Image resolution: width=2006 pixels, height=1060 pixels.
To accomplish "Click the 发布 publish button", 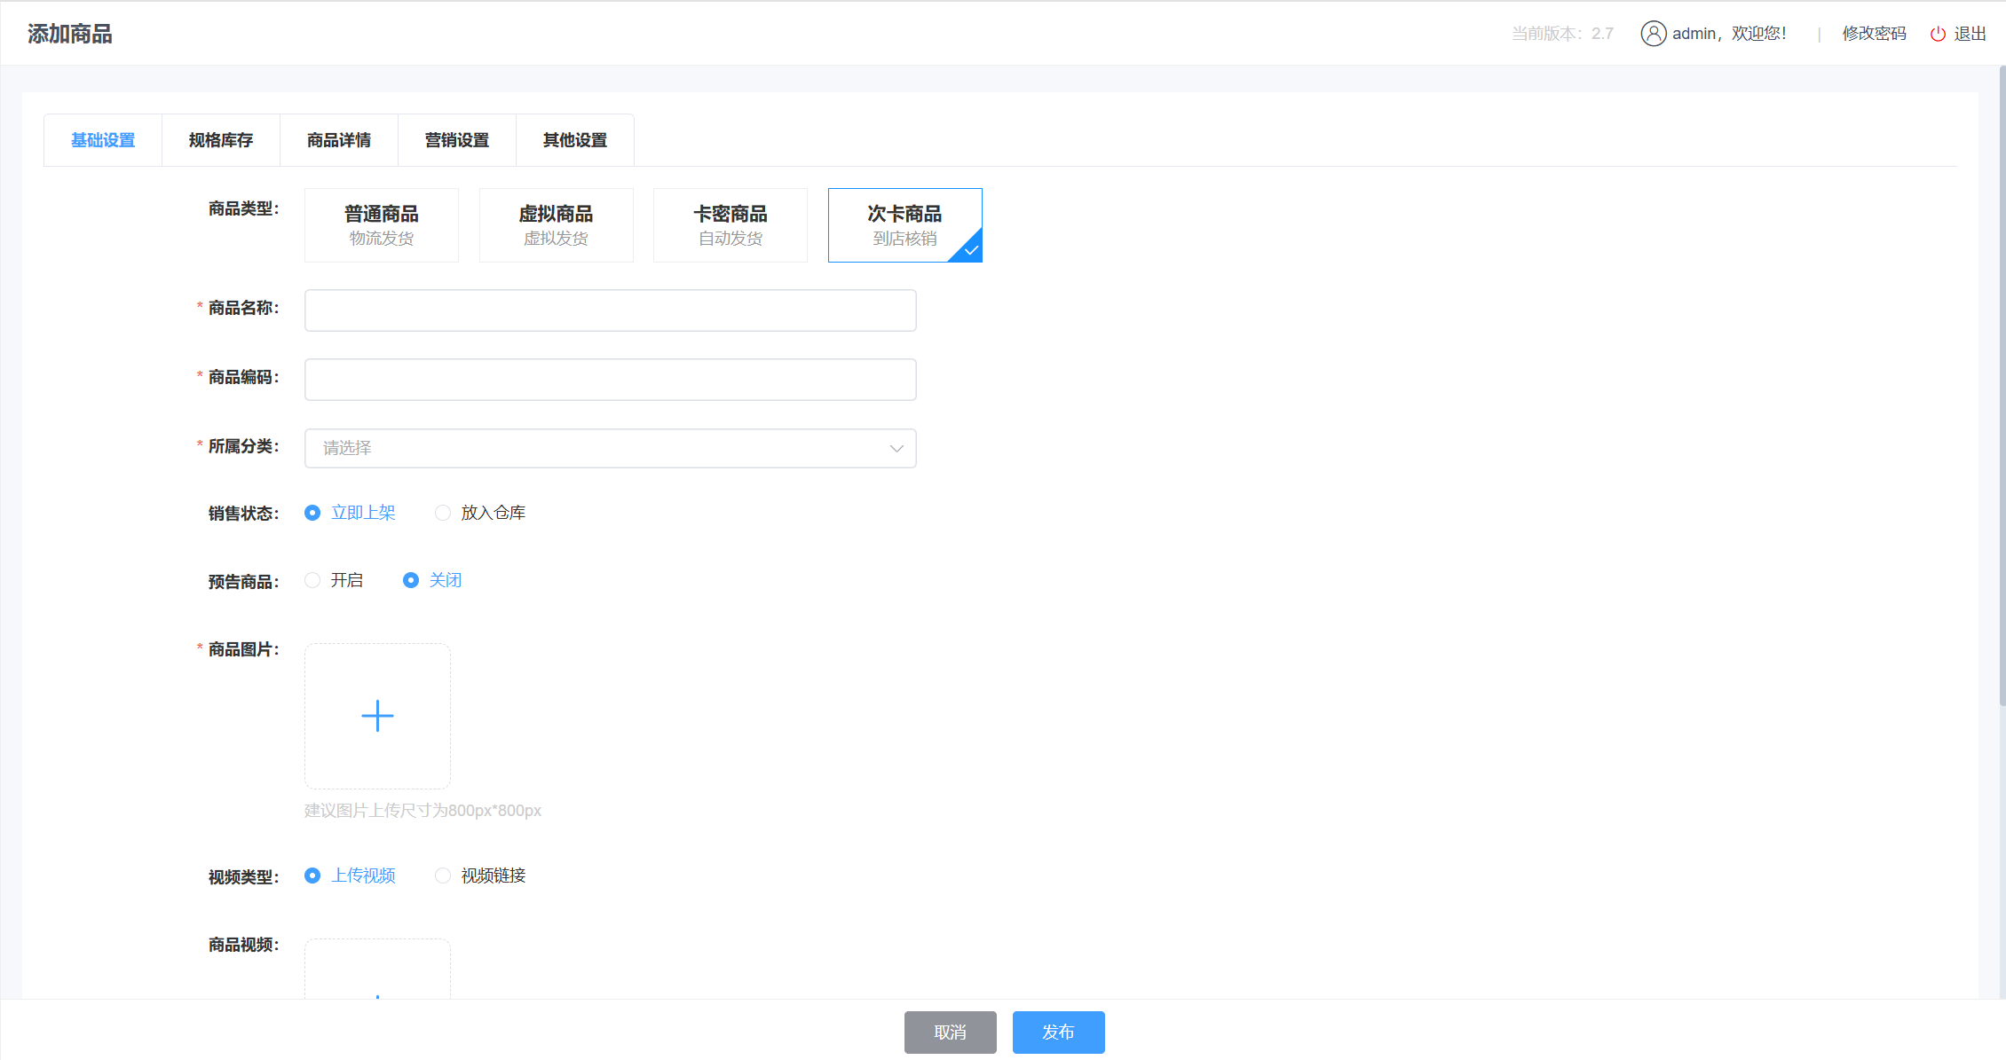I will 1058,1033.
